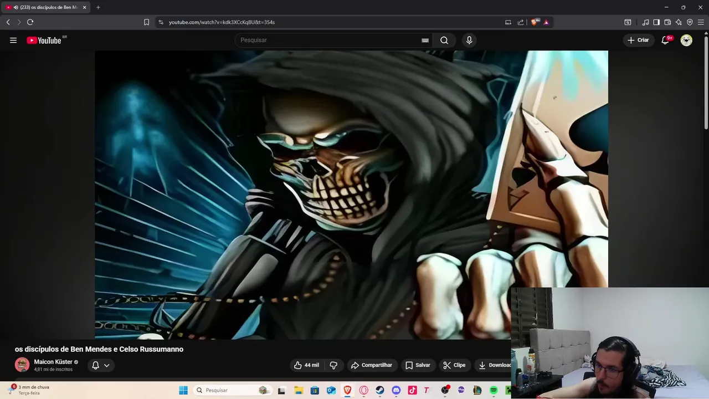This screenshot has height=399, width=709.
Task: Open YouTube notifications bell in header
Action: click(x=665, y=40)
